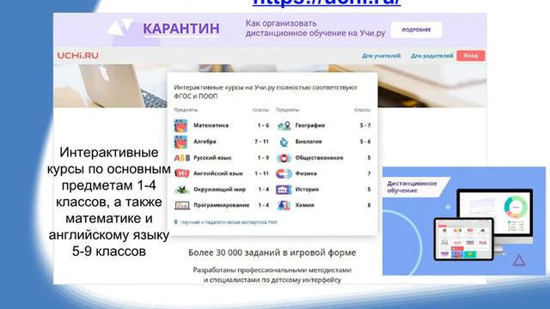Select the Биология subject label
The width and height of the screenshot is (550, 309).
309,142
